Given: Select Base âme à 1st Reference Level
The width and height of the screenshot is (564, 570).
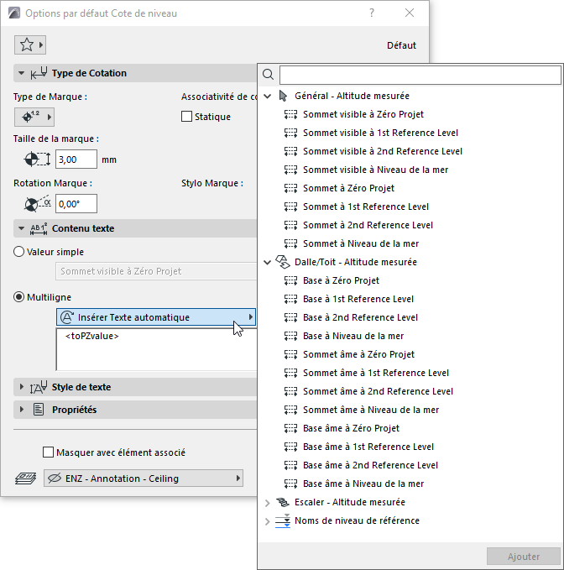Looking at the screenshot, I should (368, 447).
